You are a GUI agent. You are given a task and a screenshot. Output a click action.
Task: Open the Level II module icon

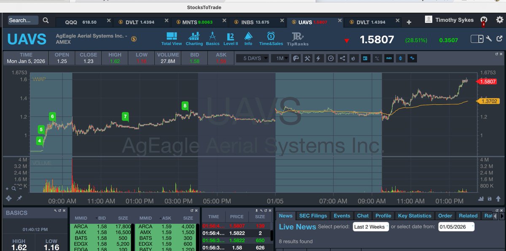click(x=230, y=38)
